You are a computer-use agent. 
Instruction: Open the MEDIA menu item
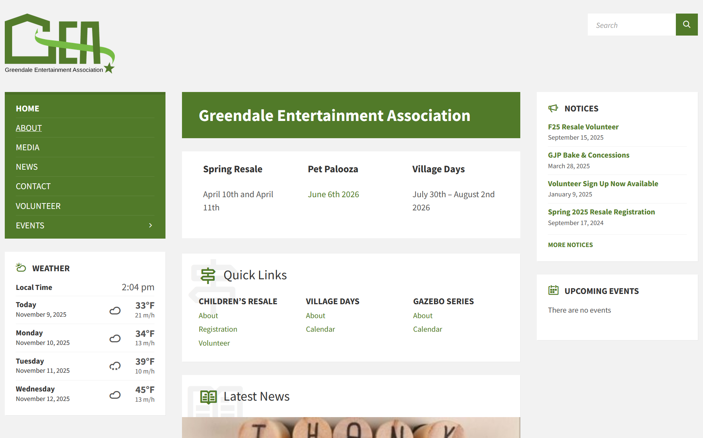point(28,147)
